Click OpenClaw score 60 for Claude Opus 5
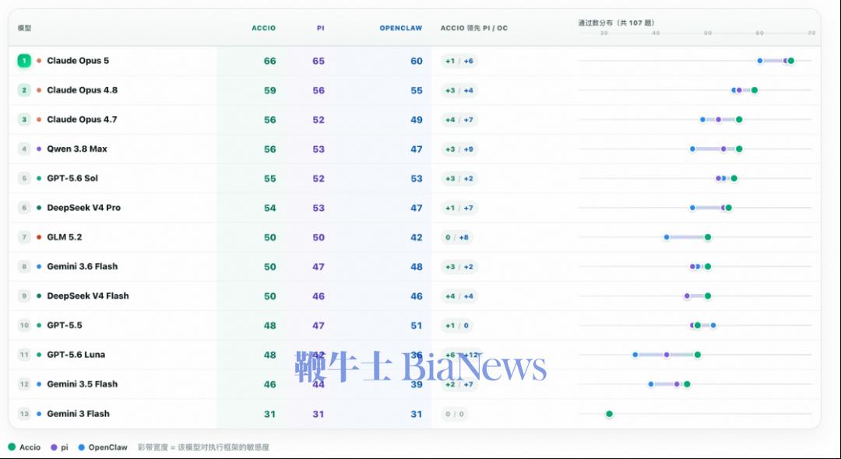 (x=417, y=61)
